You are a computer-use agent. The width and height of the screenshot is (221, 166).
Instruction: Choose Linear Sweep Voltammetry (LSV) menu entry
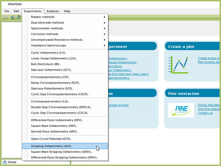(x=65, y=58)
